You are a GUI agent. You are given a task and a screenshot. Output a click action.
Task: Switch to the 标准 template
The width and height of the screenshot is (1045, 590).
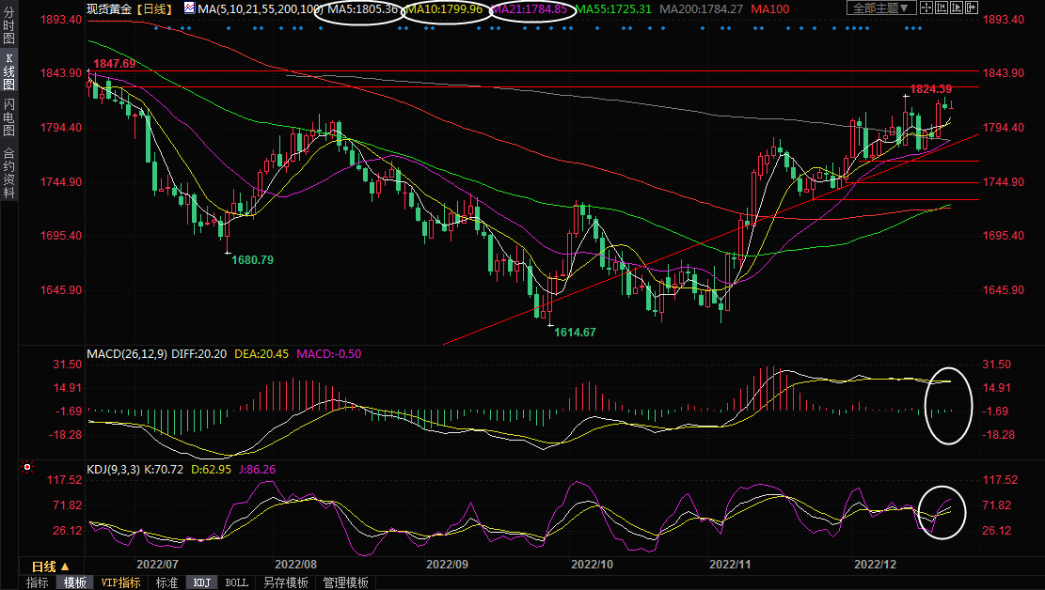166,582
